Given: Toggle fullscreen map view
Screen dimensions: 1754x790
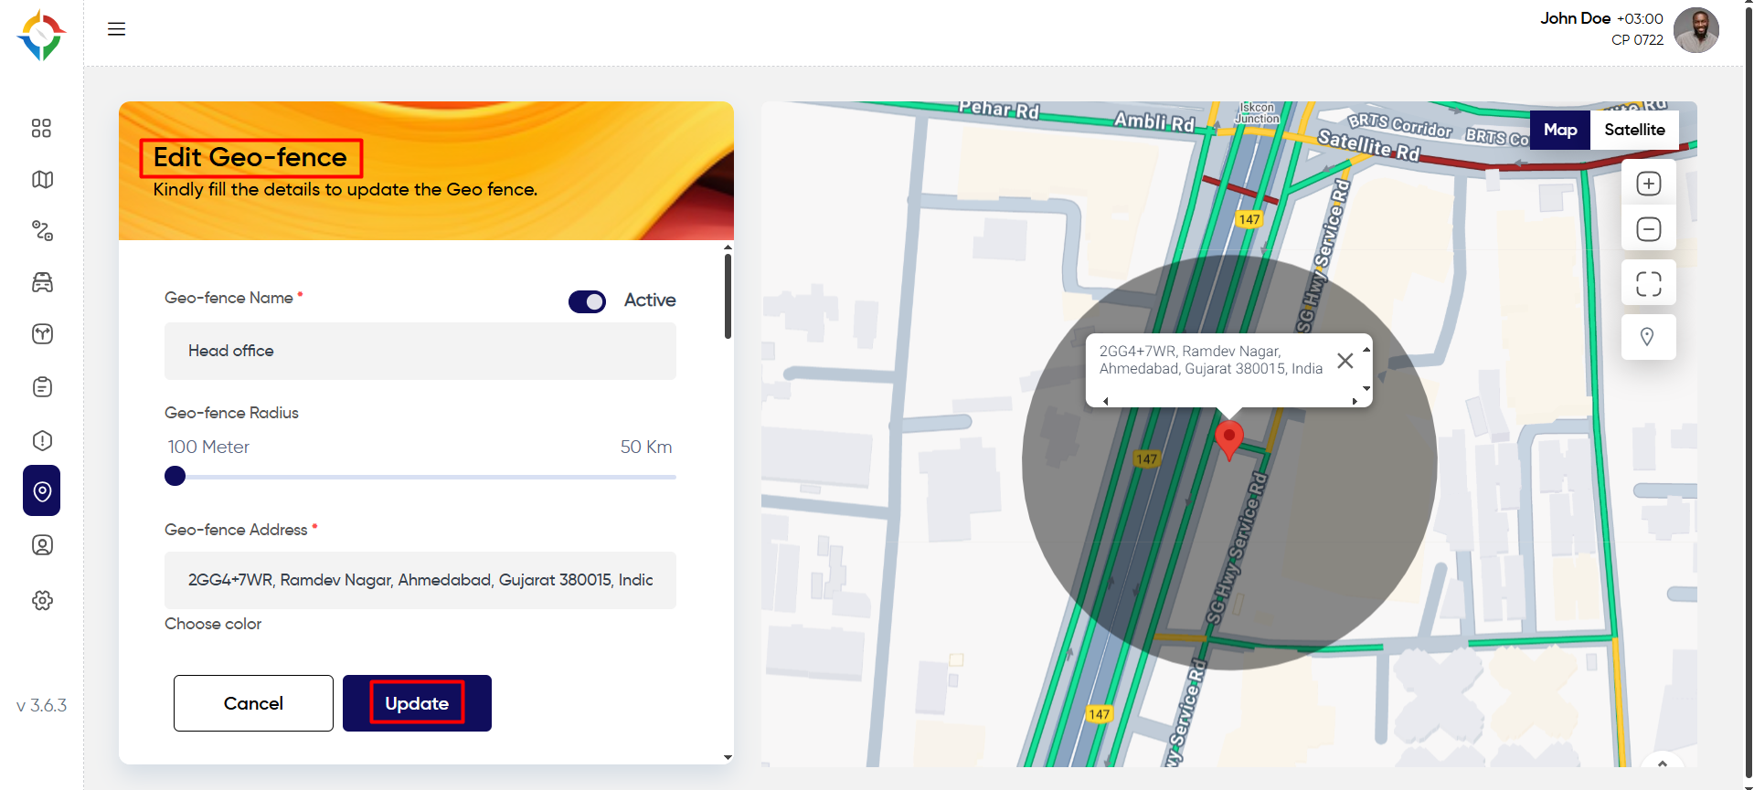Looking at the screenshot, I should point(1649,284).
